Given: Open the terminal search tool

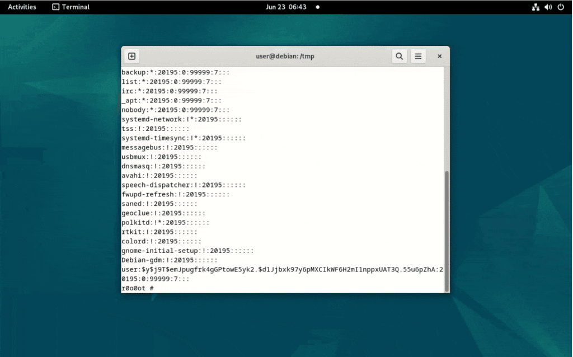Looking at the screenshot, I should [x=400, y=57].
